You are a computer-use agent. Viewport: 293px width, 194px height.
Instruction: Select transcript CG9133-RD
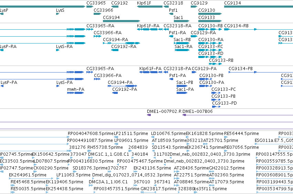[x=211, y=54]
